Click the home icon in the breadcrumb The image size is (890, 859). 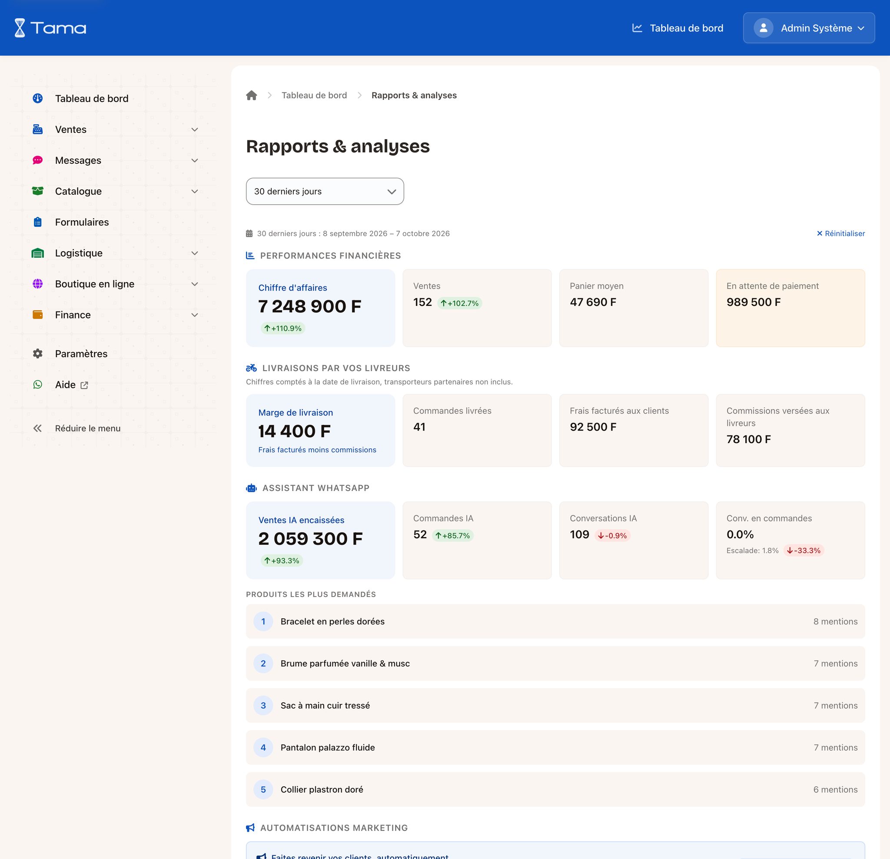pos(252,95)
